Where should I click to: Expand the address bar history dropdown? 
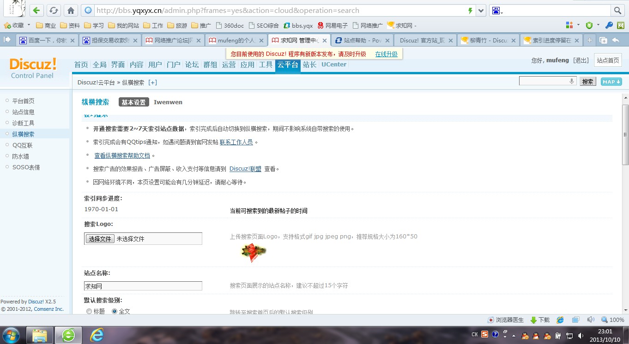[481, 10]
